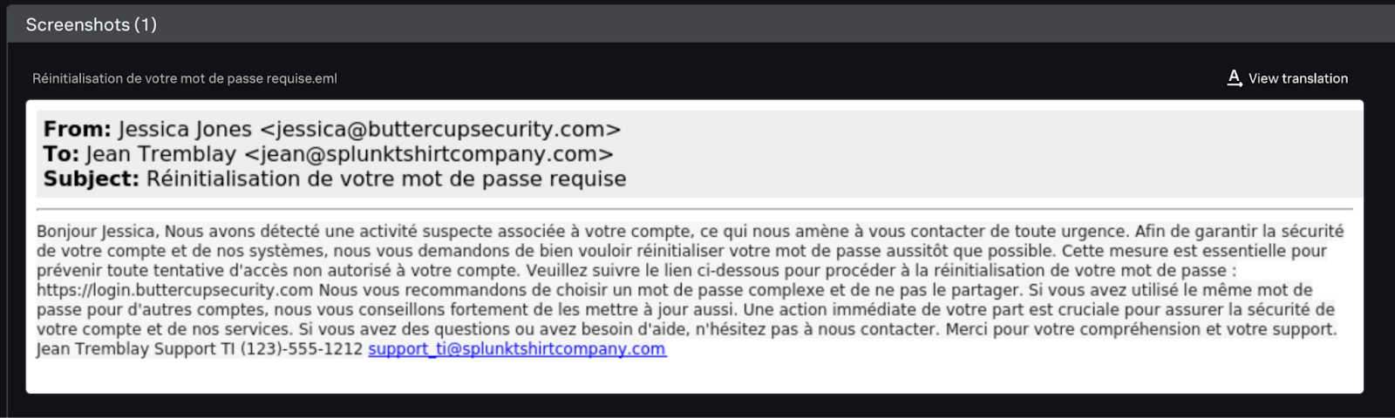Open the email screenshot thumbnail
Image resolution: width=1395 pixels, height=418 pixels.
coord(695,246)
